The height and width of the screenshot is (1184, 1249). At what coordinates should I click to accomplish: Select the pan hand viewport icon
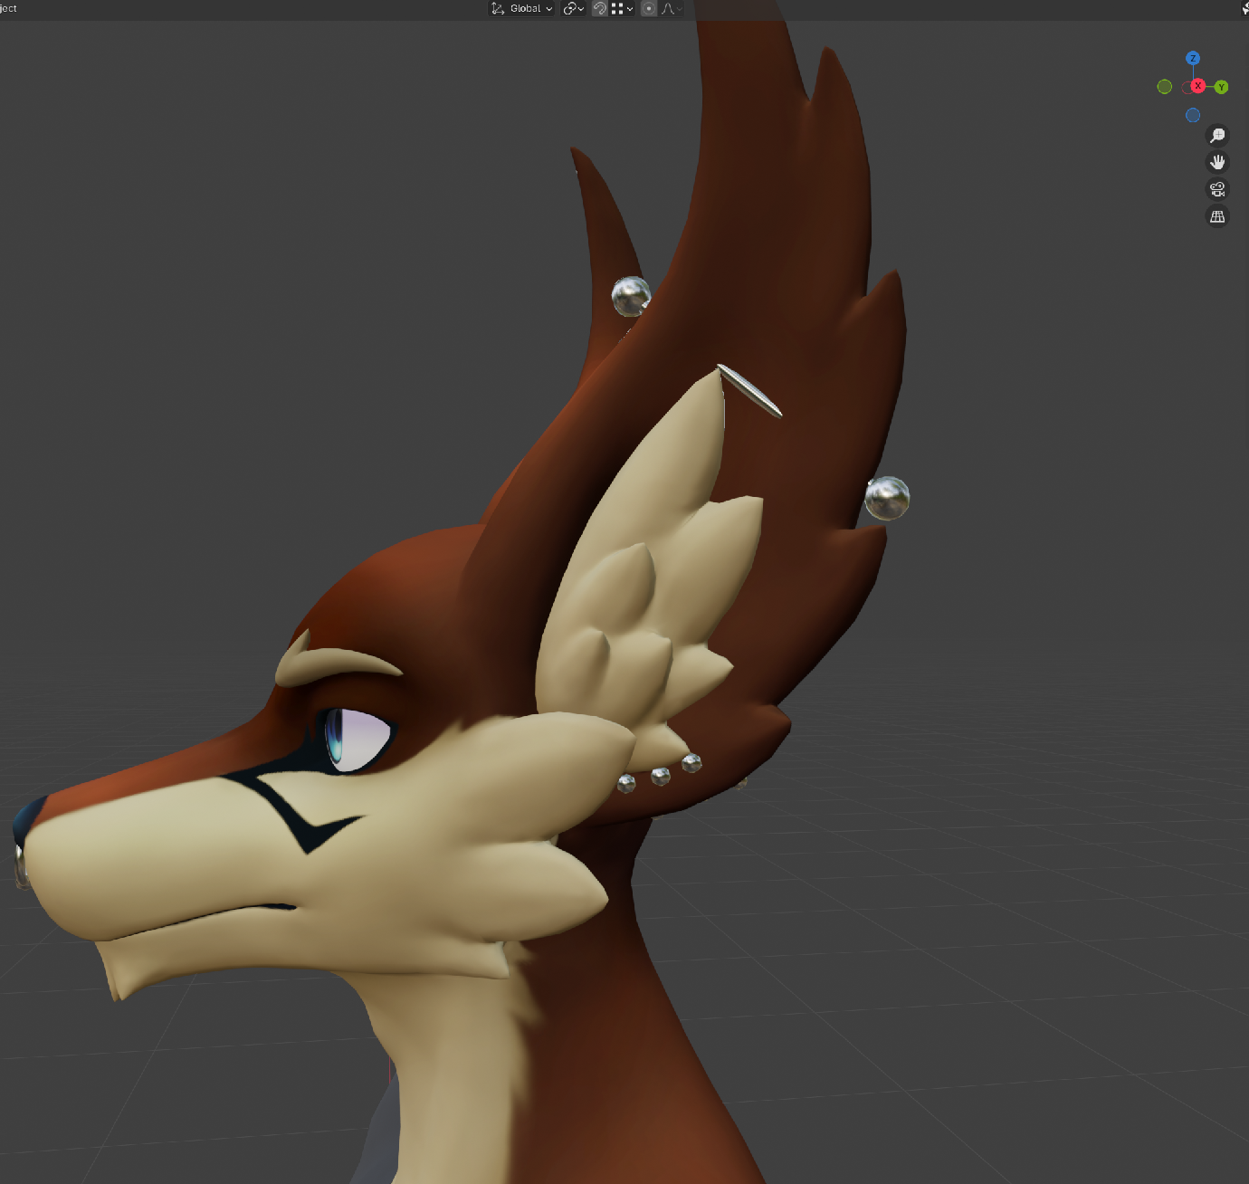tap(1217, 163)
